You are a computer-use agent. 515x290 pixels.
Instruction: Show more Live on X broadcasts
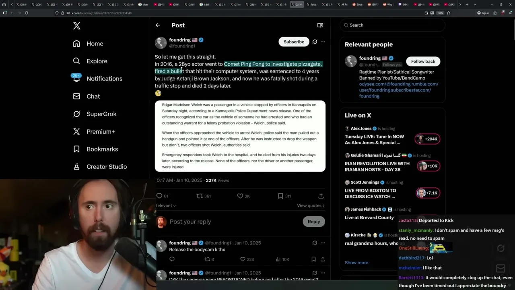click(x=356, y=263)
